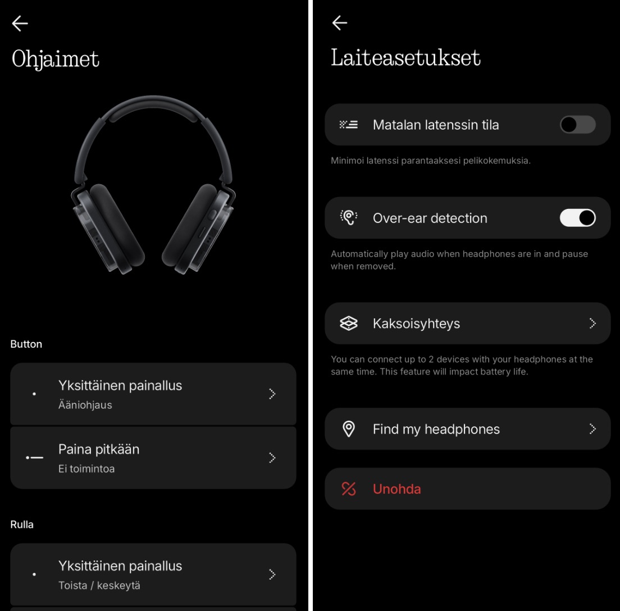The image size is (620, 611).
Task: Enable Matalan latenssin tila toggle
Action: click(x=578, y=125)
